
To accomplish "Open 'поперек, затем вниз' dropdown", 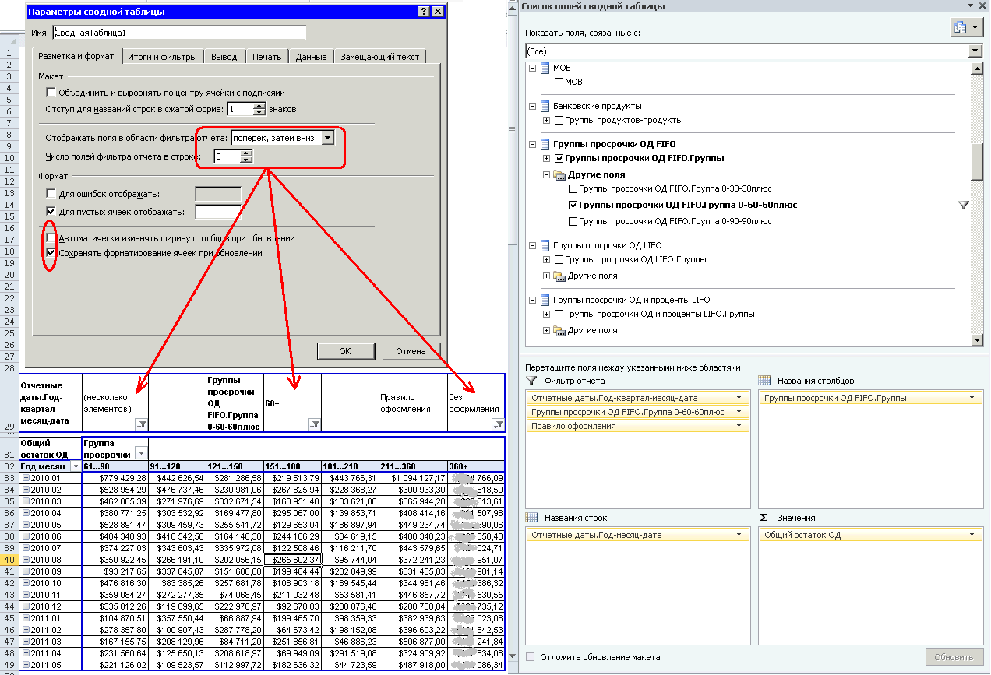I will pyautogui.click(x=328, y=138).
